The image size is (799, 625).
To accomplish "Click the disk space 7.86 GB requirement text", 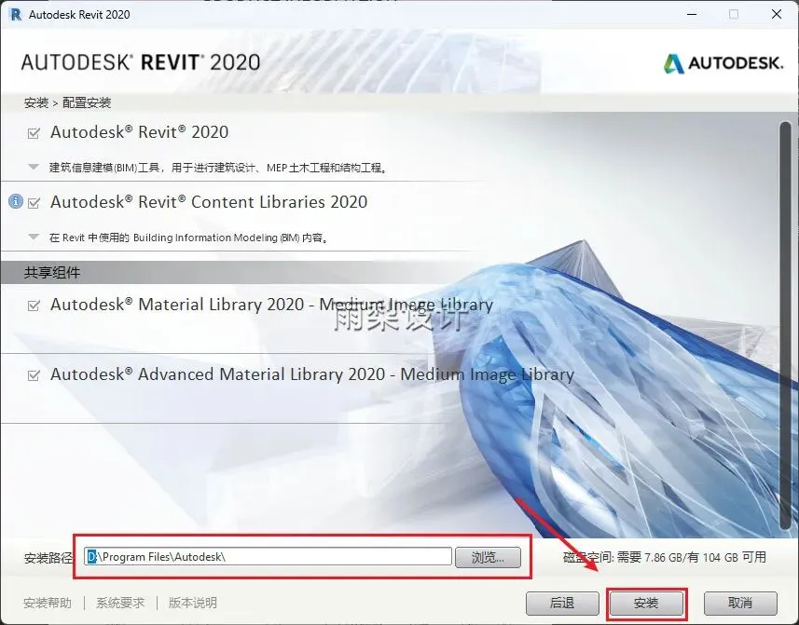I will pyautogui.click(x=665, y=557).
